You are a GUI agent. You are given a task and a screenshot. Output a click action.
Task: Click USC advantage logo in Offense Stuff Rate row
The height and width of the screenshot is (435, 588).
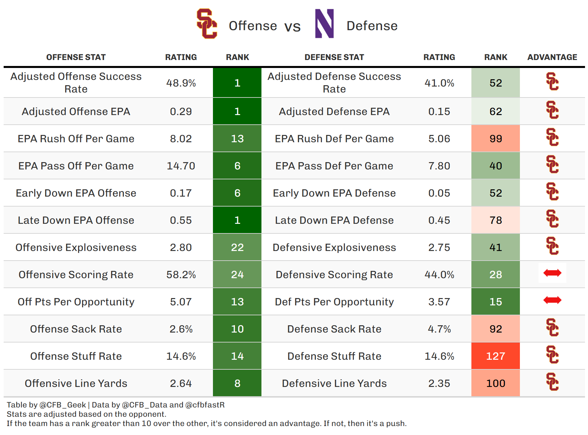(552, 355)
